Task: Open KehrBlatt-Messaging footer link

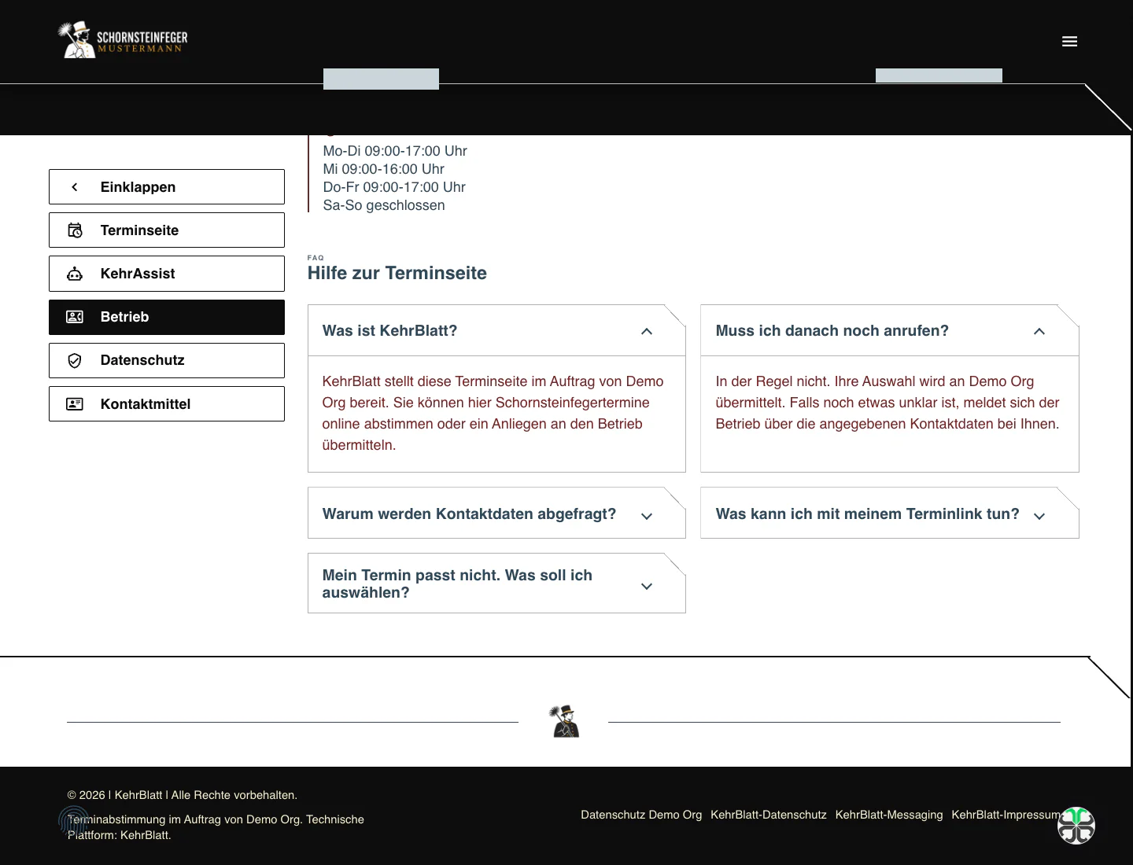Action: 889,815
